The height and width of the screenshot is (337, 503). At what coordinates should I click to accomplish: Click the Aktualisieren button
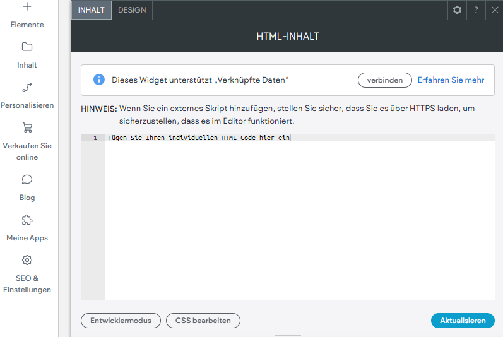click(x=463, y=321)
